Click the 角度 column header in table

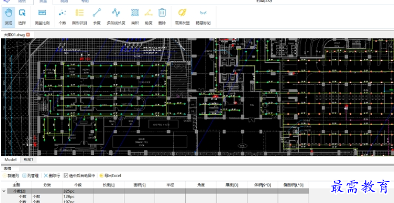(x=201, y=185)
